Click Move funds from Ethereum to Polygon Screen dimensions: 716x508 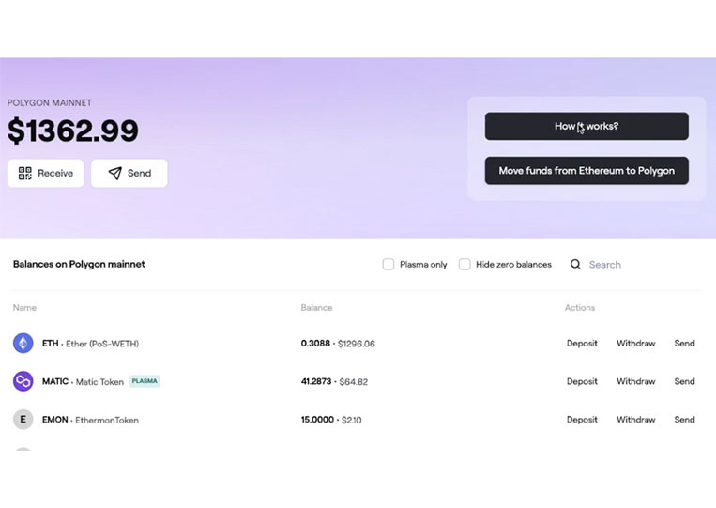(587, 171)
